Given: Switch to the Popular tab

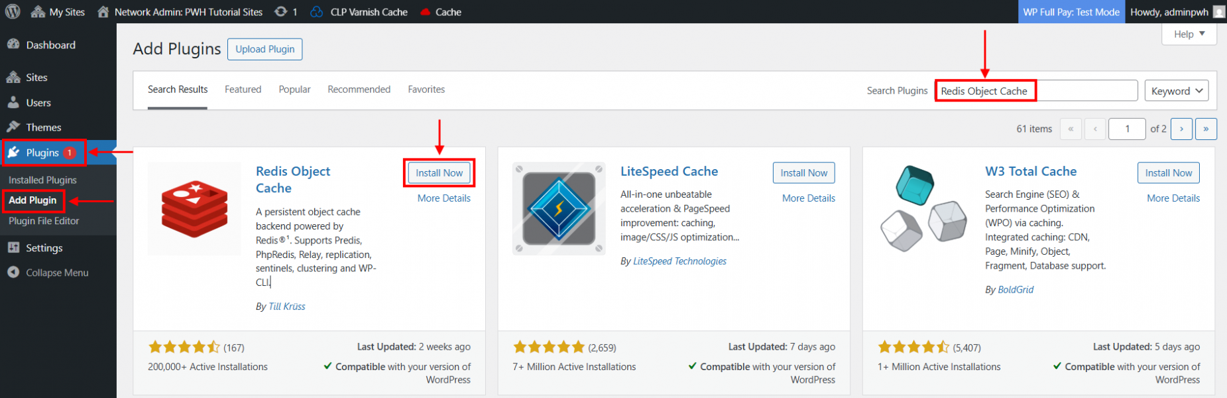Looking at the screenshot, I should [x=294, y=90].
